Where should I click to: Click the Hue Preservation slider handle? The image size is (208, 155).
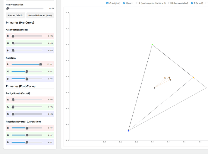8,8
